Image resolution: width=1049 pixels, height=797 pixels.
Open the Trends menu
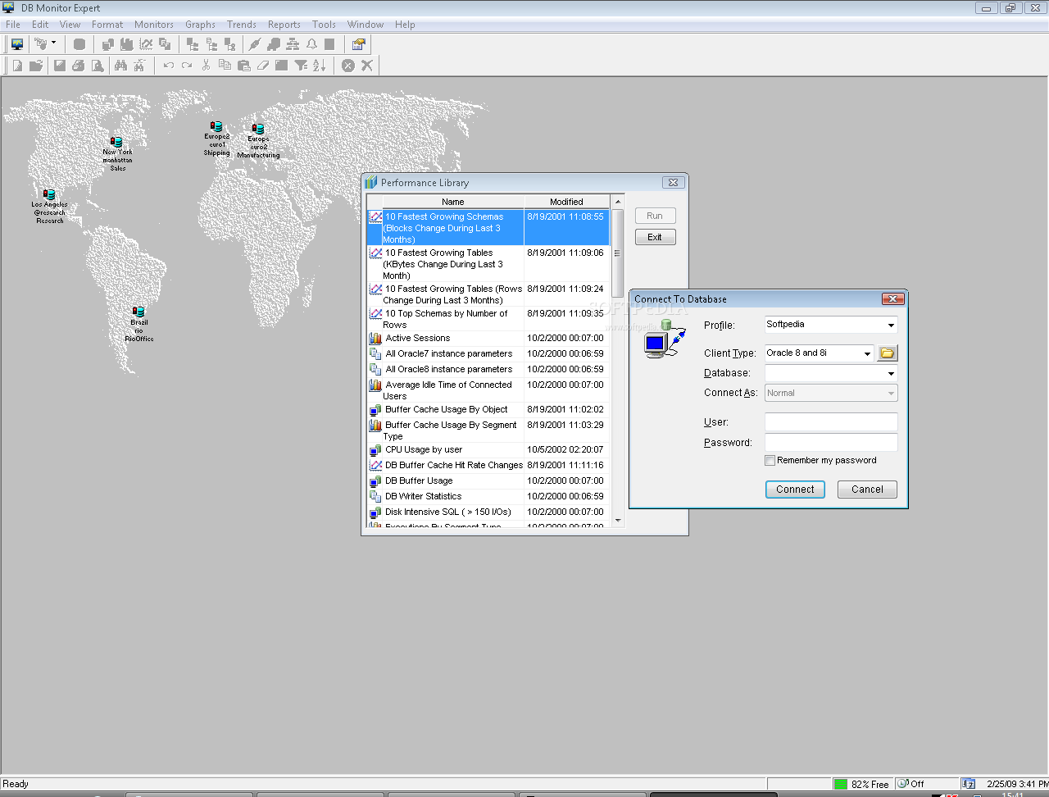[241, 25]
